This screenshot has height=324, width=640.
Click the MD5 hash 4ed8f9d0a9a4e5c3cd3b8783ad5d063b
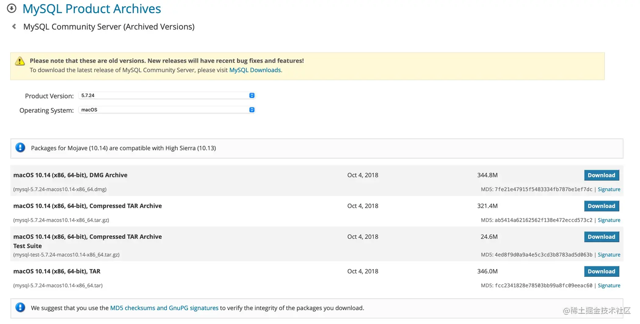[x=543, y=255]
